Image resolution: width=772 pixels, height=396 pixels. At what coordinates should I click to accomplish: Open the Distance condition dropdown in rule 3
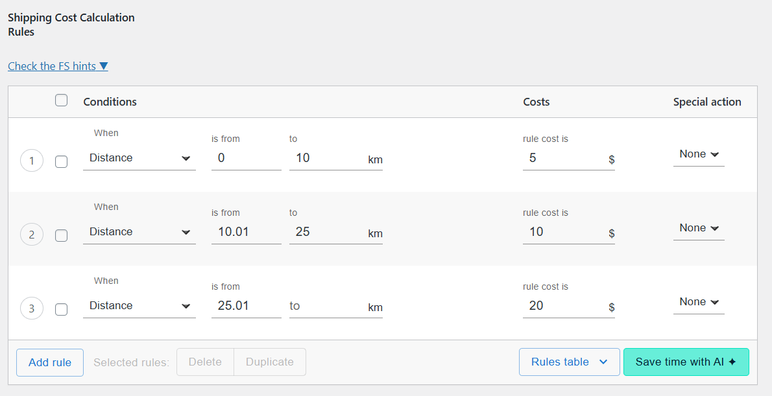(139, 305)
